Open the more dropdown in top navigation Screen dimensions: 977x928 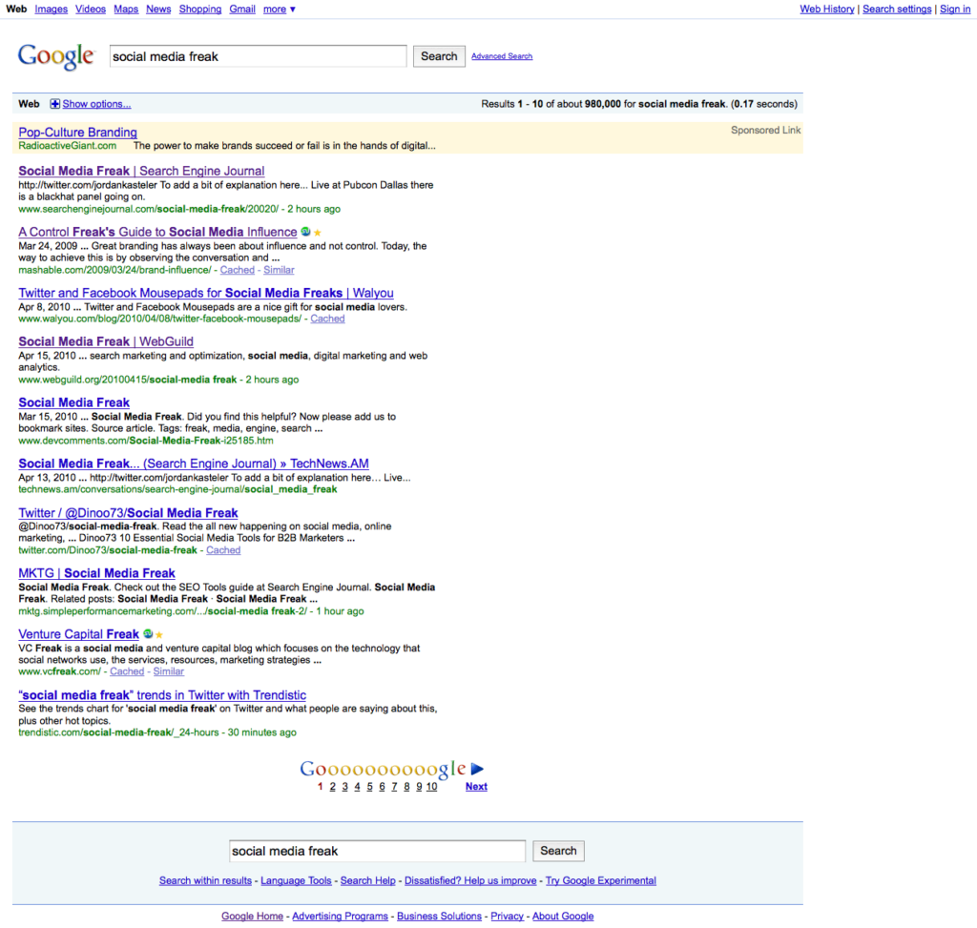(280, 10)
